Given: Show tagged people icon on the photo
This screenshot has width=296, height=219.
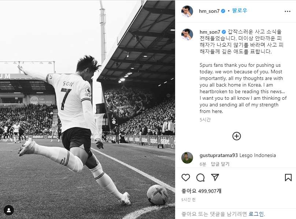Looking at the screenshot, I should (9, 210).
